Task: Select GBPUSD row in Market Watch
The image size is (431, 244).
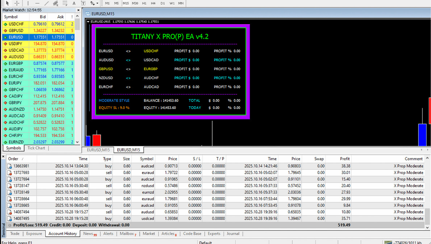Action: [x=16, y=31]
